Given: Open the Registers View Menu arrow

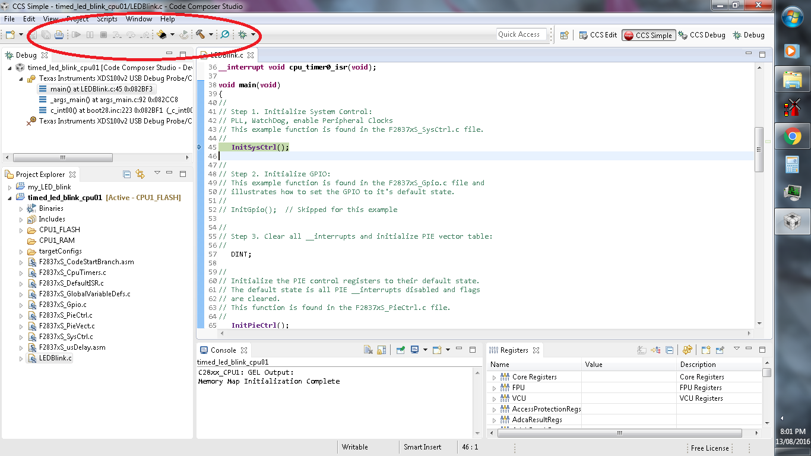Looking at the screenshot, I should tap(737, 349).
